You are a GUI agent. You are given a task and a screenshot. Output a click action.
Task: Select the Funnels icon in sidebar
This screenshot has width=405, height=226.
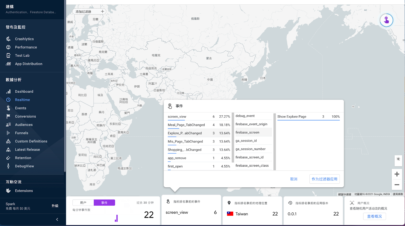point(8,133)
